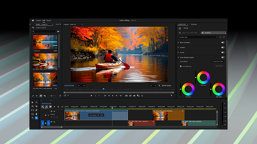Select the second kayak clip thumbnail

pos(45,61)
